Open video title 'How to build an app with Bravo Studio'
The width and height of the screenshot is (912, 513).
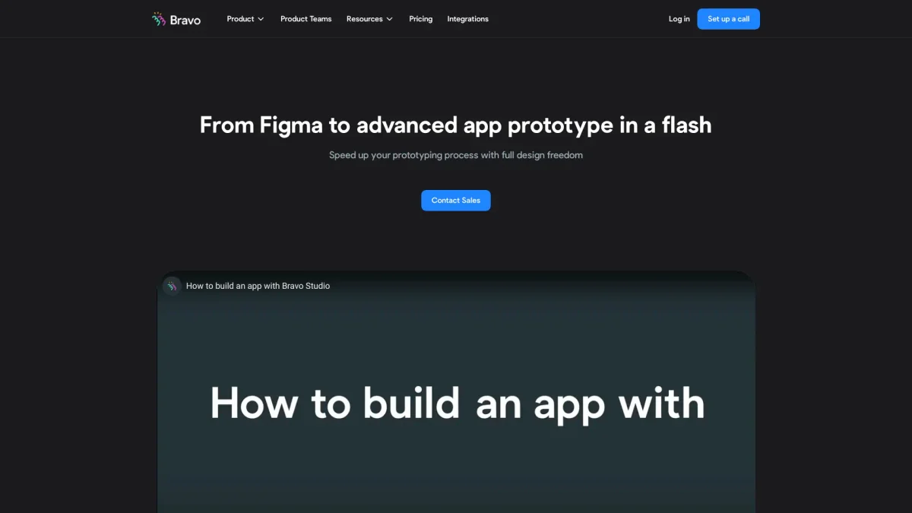(x=258, y=286)
